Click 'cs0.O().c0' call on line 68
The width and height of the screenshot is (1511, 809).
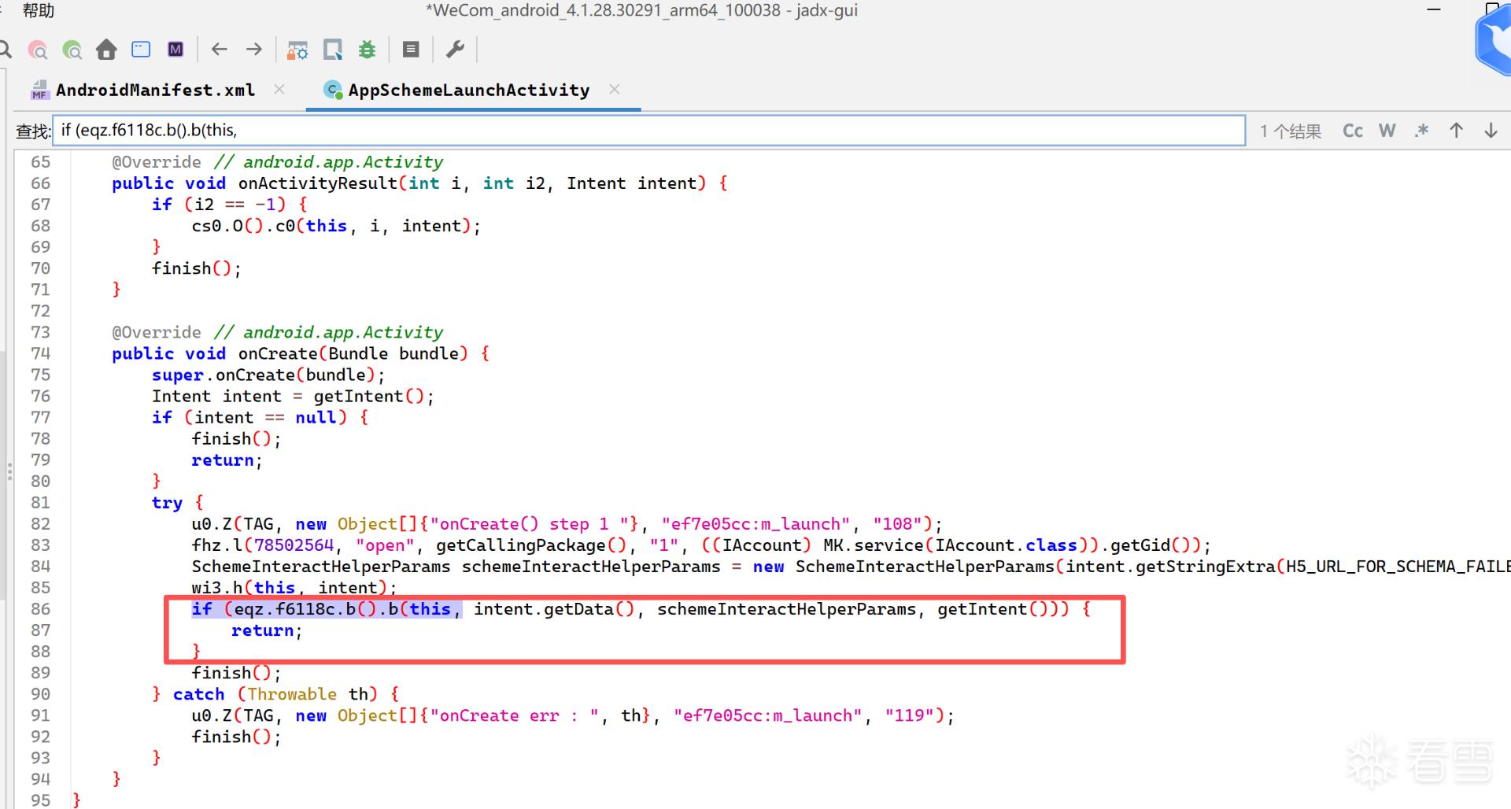[243, 226]
